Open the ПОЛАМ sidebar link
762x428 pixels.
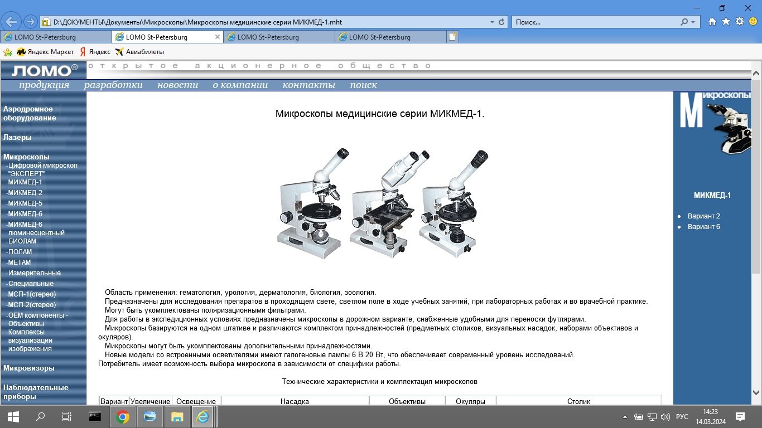click(x=20, y=252)
